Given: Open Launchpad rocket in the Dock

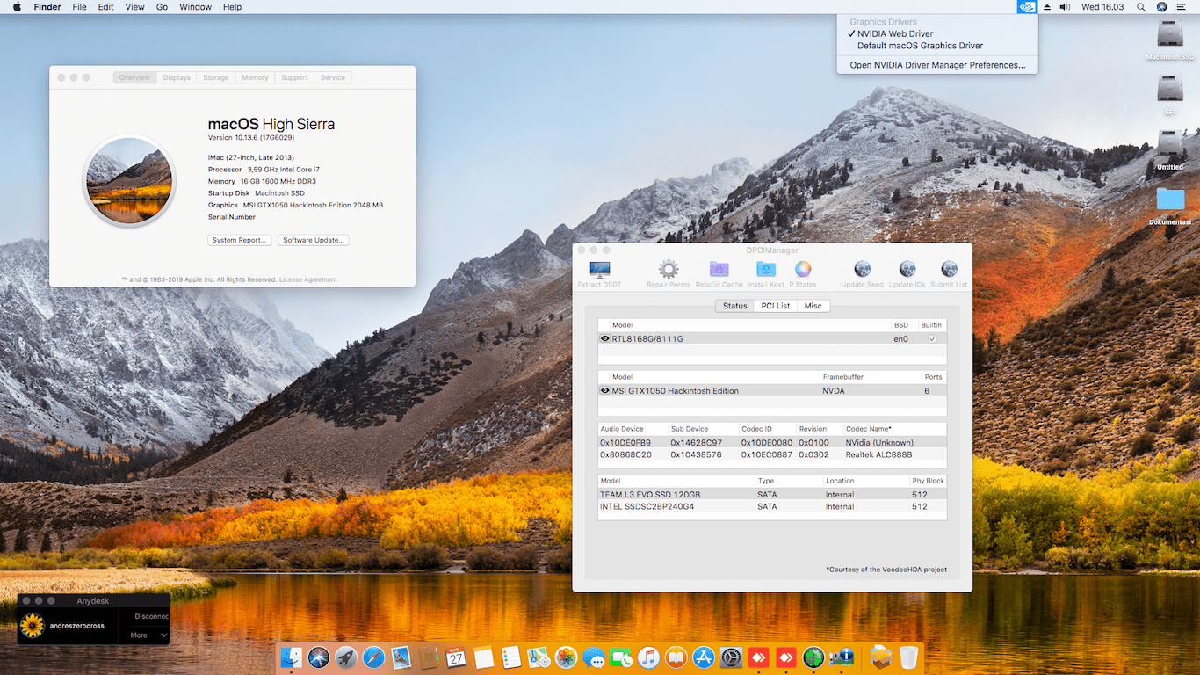Looking at the screenshot, I should (346, 657).
